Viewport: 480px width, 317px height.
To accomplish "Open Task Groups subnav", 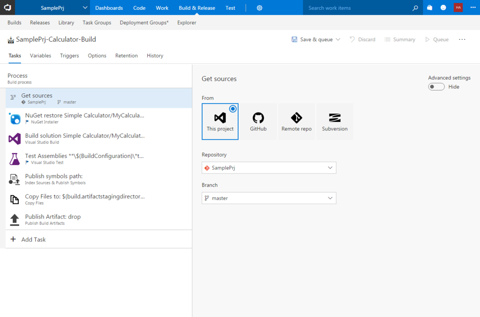I will (97, 23).
